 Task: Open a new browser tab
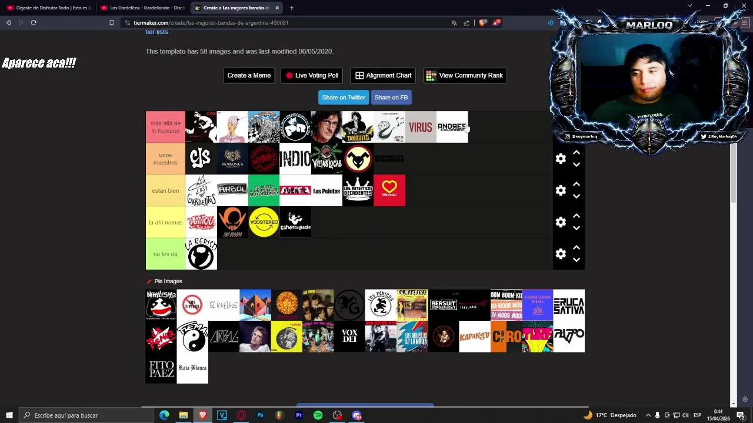coord(291,8)
